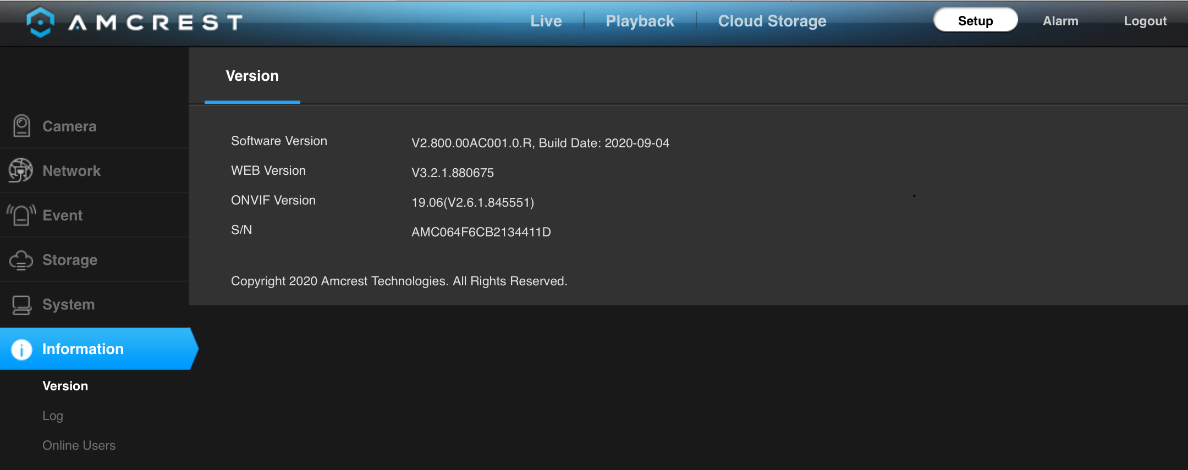Click the software version value V2.800.00AC001.0.R

pos(472,143)
